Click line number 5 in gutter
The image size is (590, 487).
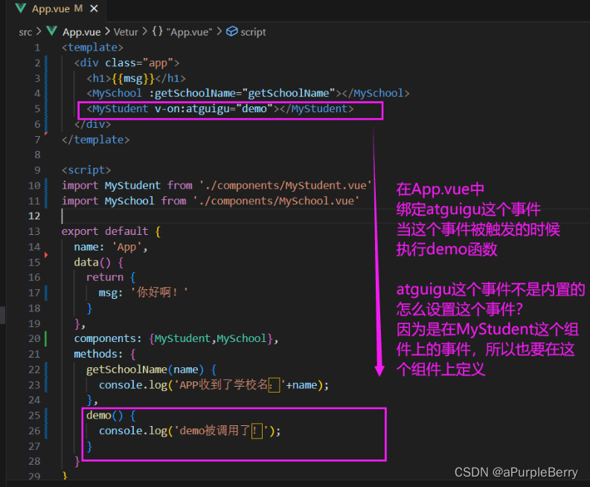coord(37,109)
